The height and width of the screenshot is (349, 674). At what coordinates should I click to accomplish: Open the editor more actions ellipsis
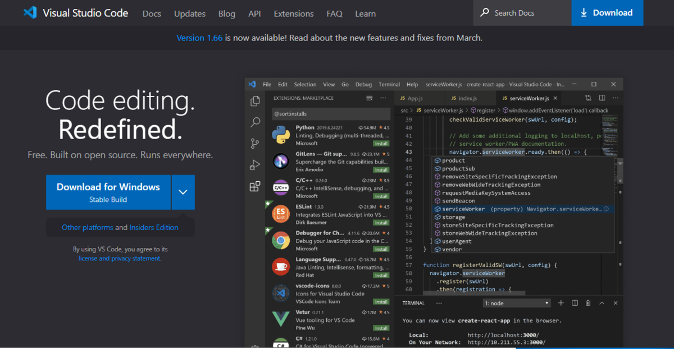[x=615, y=98]
